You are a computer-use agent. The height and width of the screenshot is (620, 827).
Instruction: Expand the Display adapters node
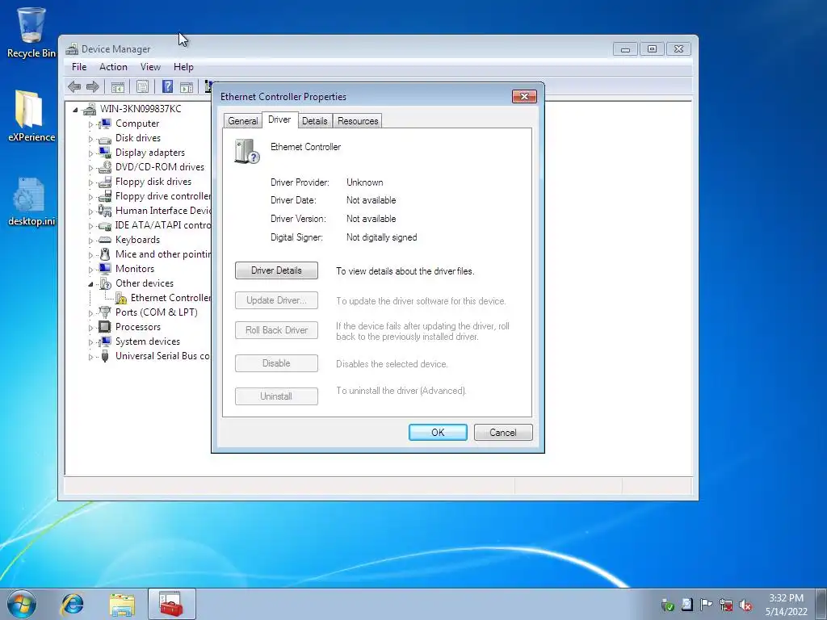click(x=90, y=153)
